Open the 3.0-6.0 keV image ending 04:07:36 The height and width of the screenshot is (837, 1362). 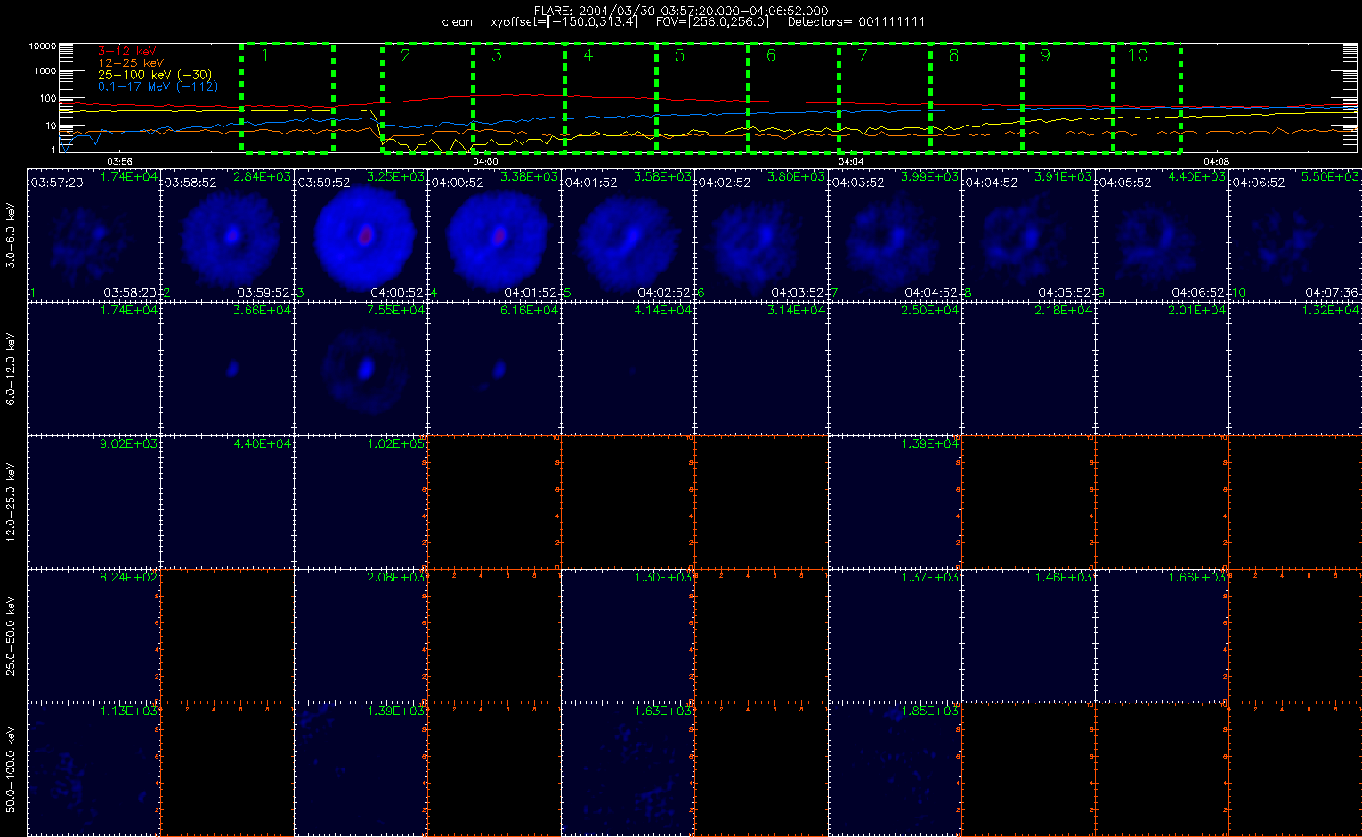pos(1295,234)
